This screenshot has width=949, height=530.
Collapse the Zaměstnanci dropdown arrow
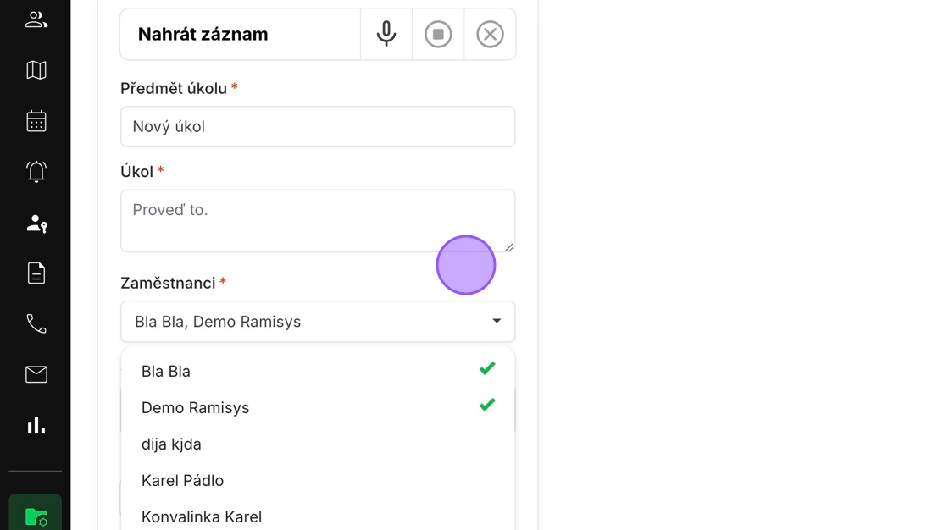coord(497,322)
